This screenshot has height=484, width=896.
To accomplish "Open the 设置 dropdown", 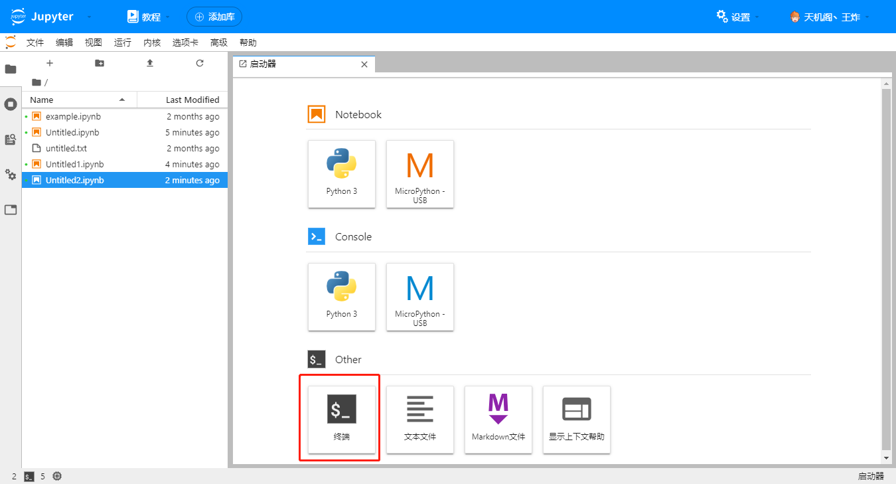I will (737, 17).
